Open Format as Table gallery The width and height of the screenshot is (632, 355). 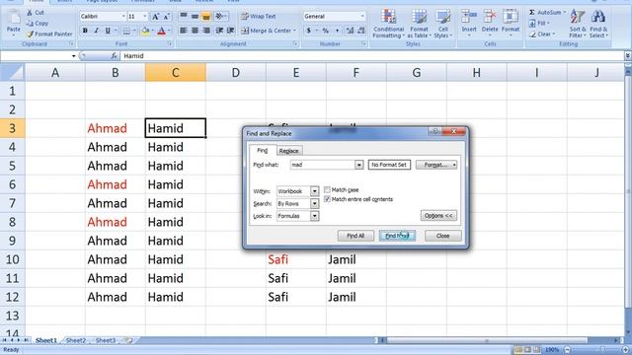419,24
